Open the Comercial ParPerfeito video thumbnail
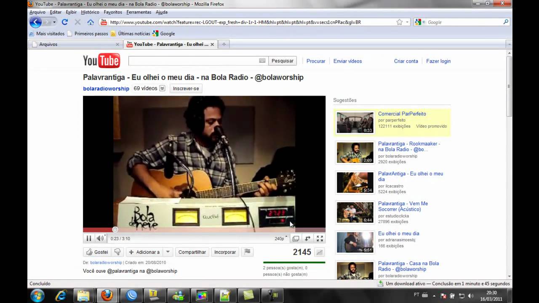This screenshot has height=303, width=539. click(355, 122)
